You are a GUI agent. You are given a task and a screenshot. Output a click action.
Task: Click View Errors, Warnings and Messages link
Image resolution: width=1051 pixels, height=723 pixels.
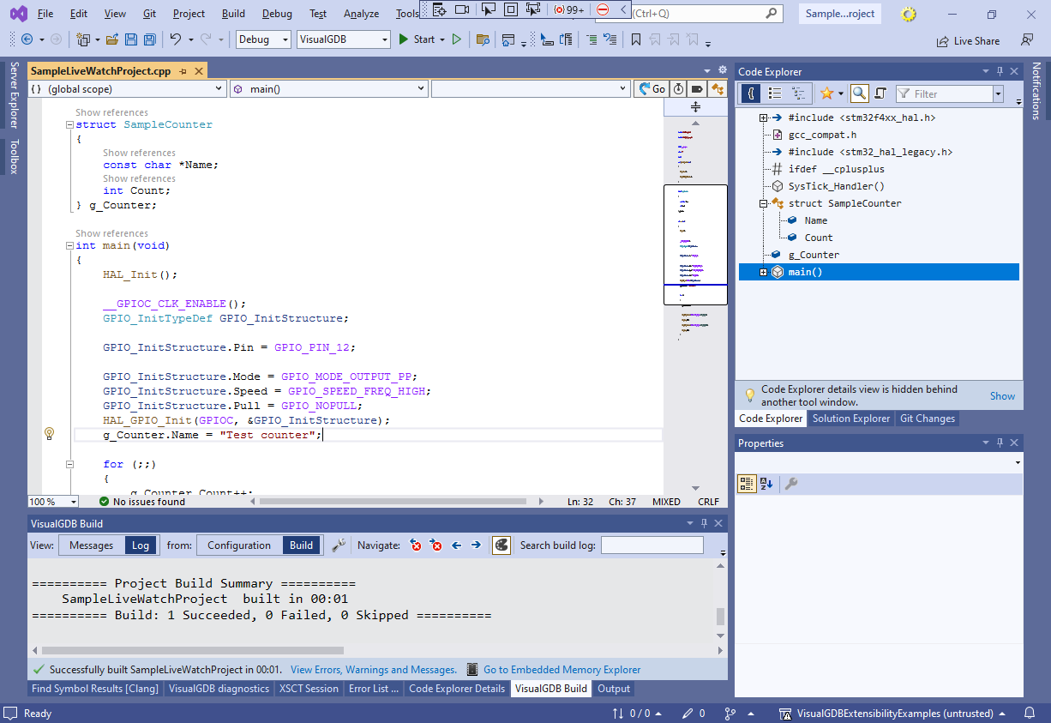374,670
